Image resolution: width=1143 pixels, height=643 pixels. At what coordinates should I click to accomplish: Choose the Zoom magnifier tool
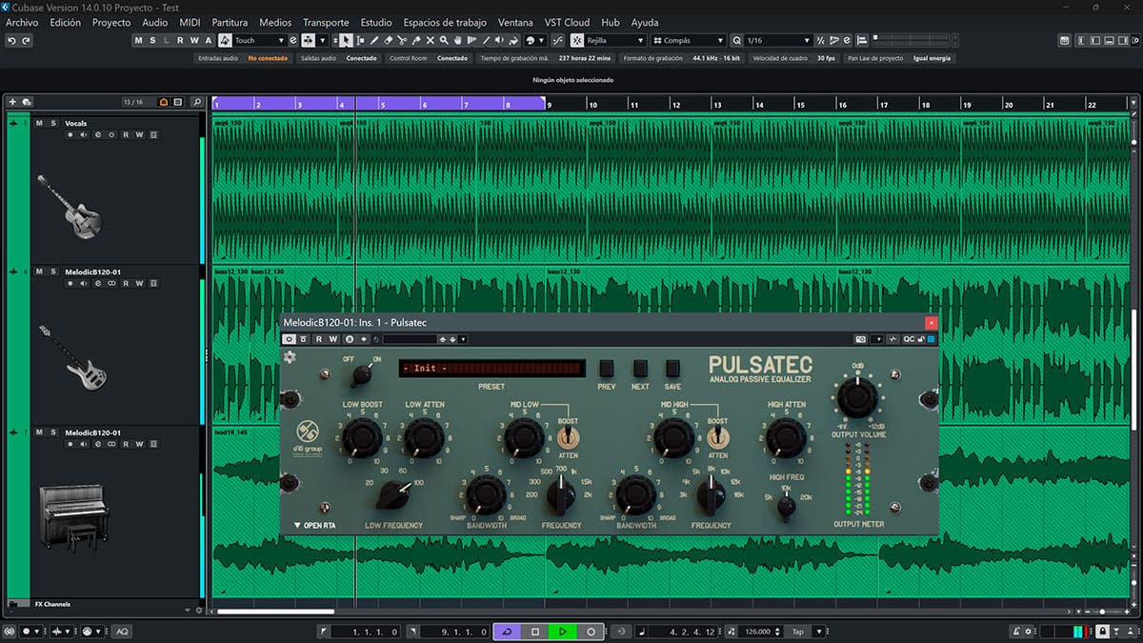click(x=445, y=41)
